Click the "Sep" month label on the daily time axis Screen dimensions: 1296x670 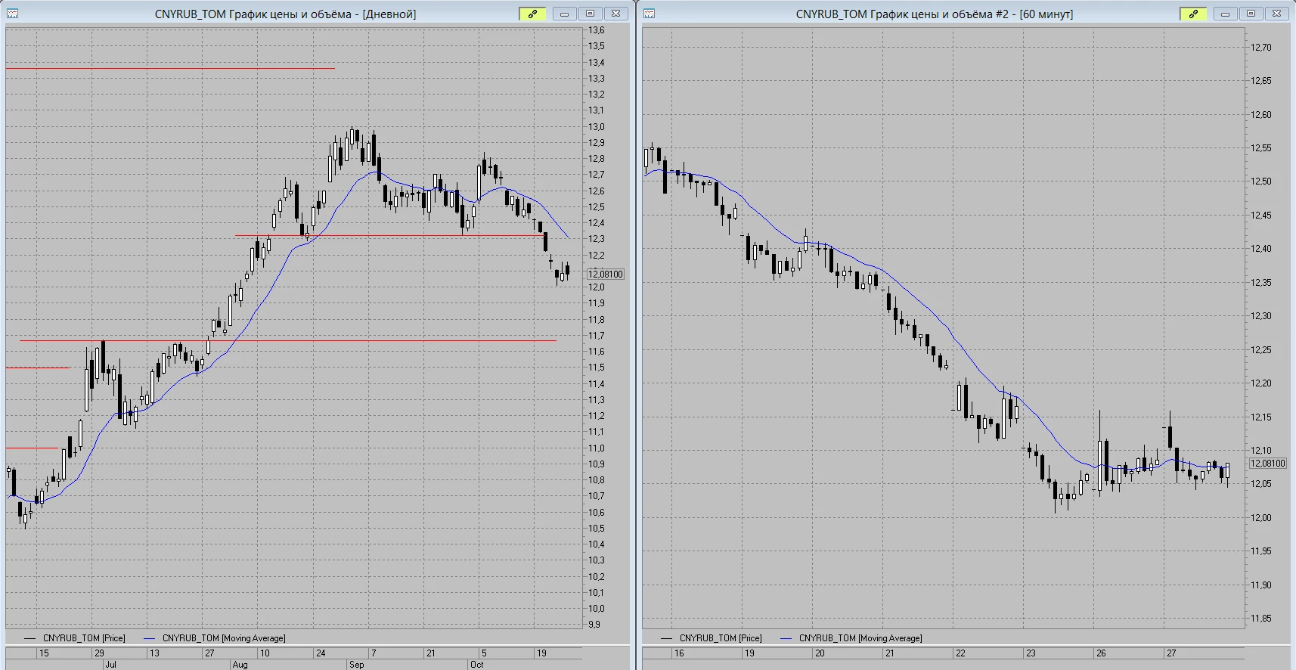[x=357, y=665]
